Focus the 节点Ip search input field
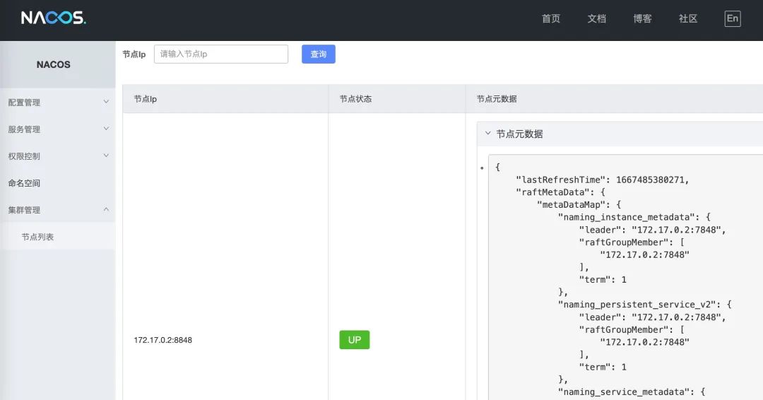This screenshot has height=400, width=763. (x=221, y=54)
